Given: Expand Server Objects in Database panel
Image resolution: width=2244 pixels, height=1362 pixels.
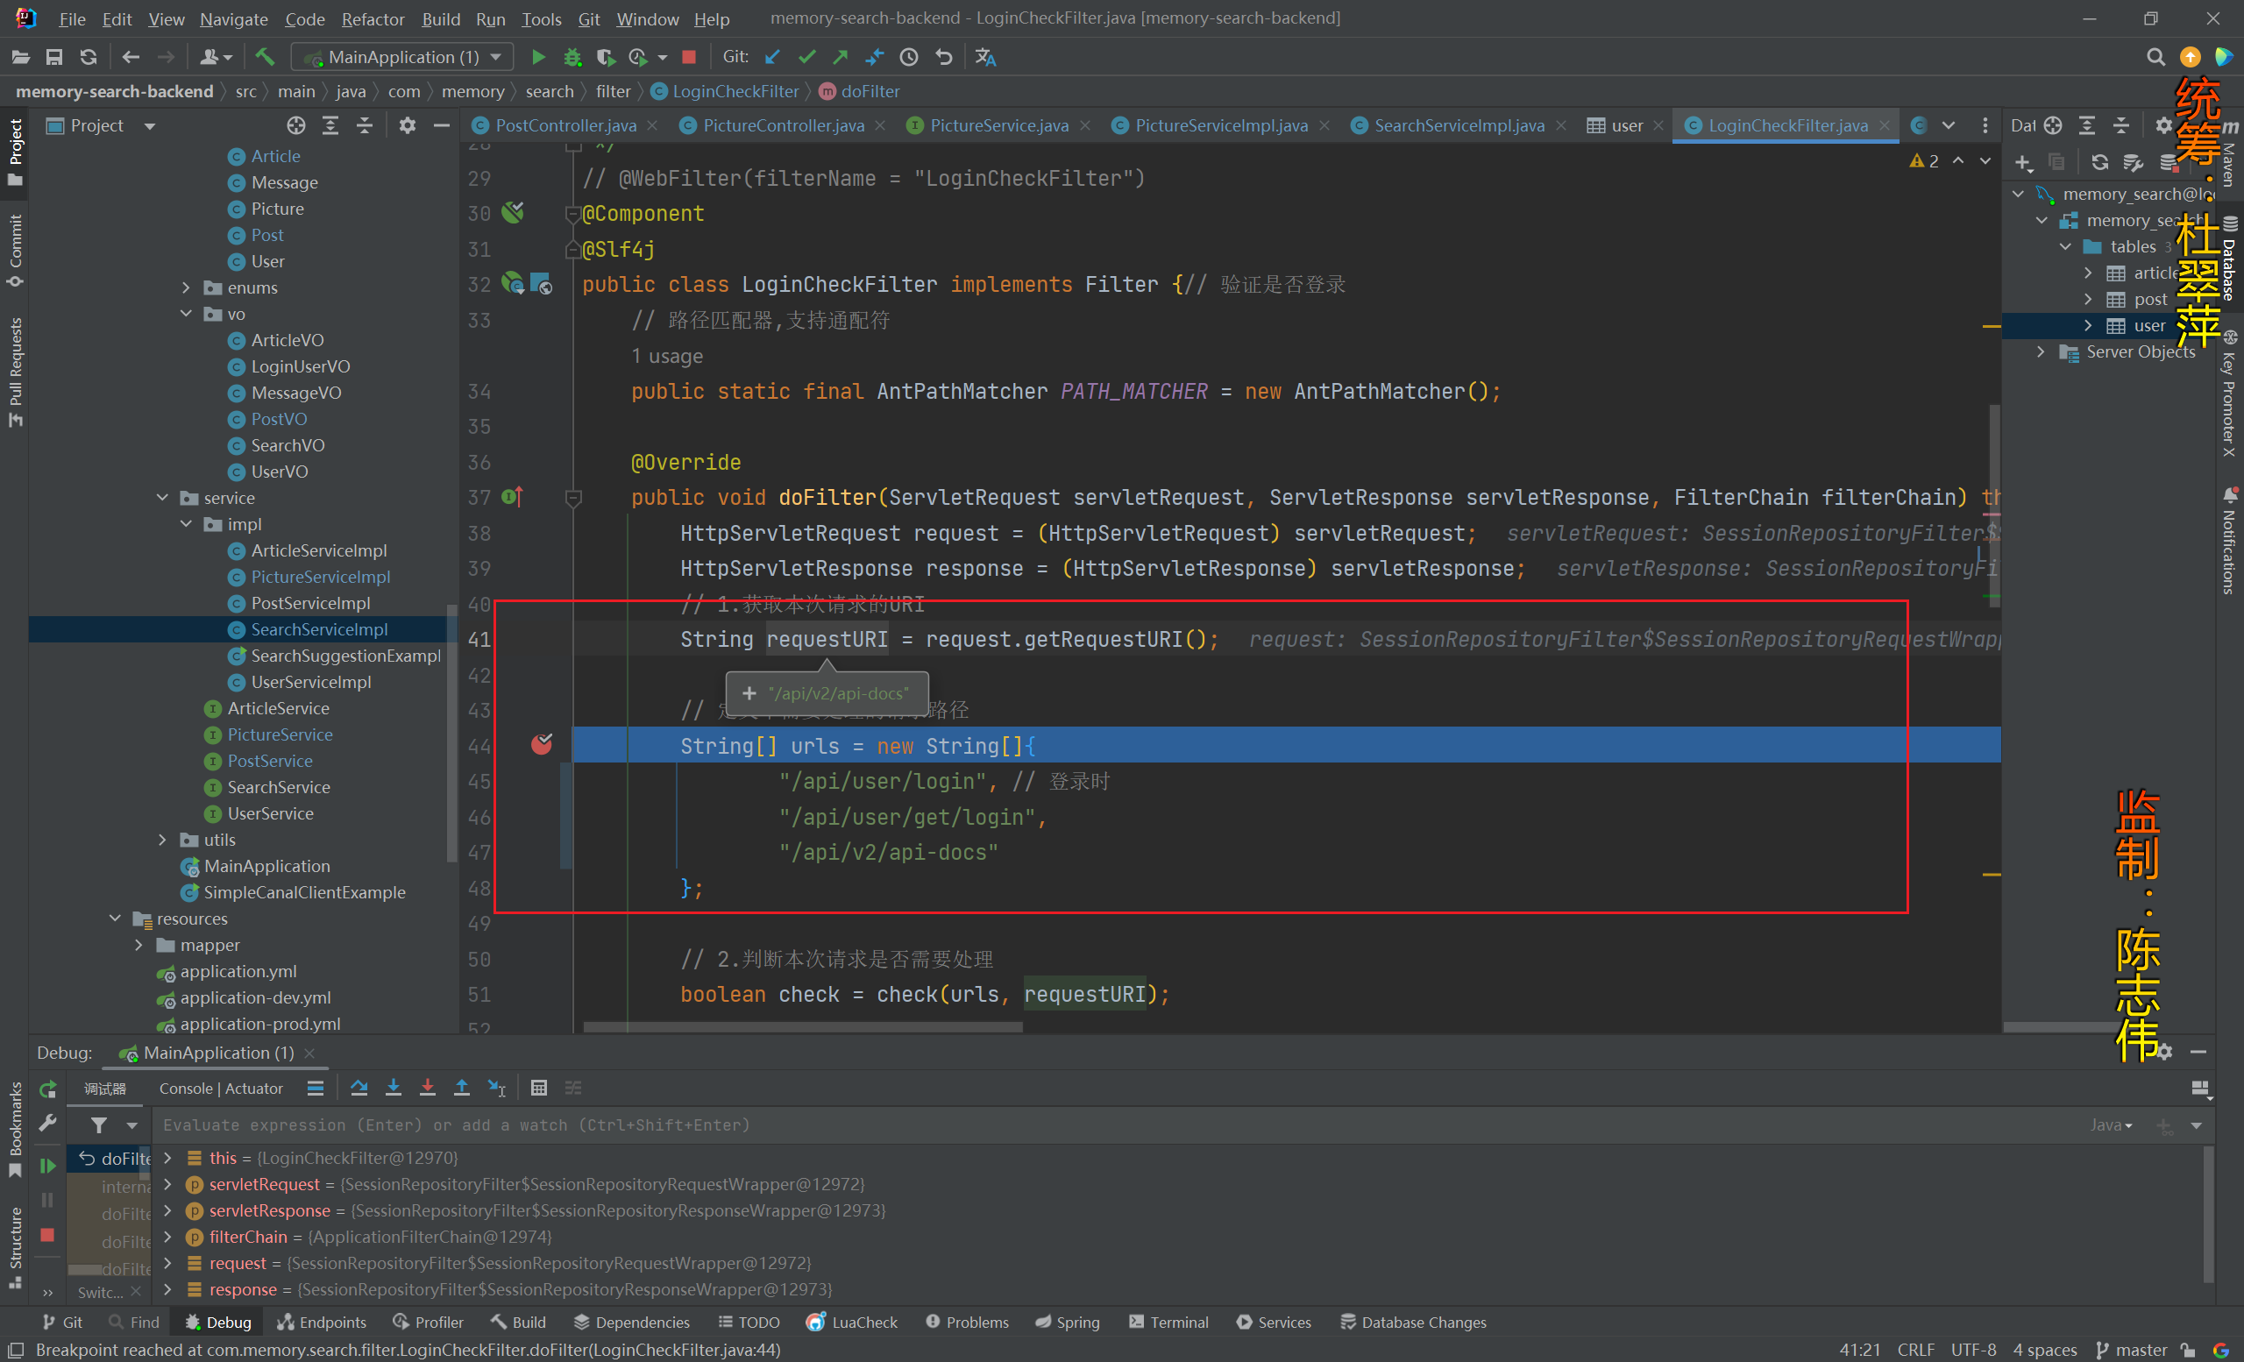Looking at the screenshot, I should (x=2040, y=352).
